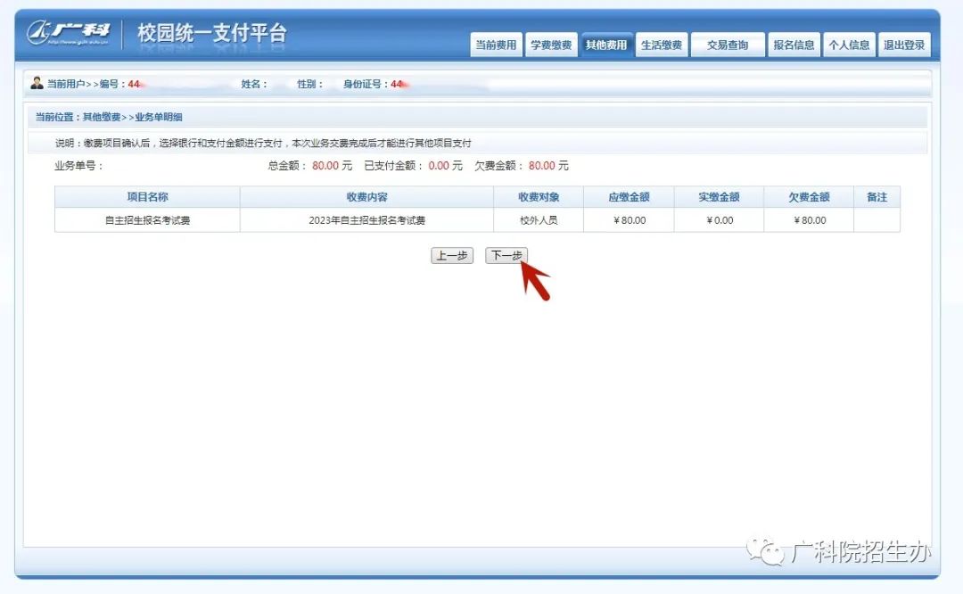Click the 2023年自主招生报名考试费 content cell

[366, 220]
